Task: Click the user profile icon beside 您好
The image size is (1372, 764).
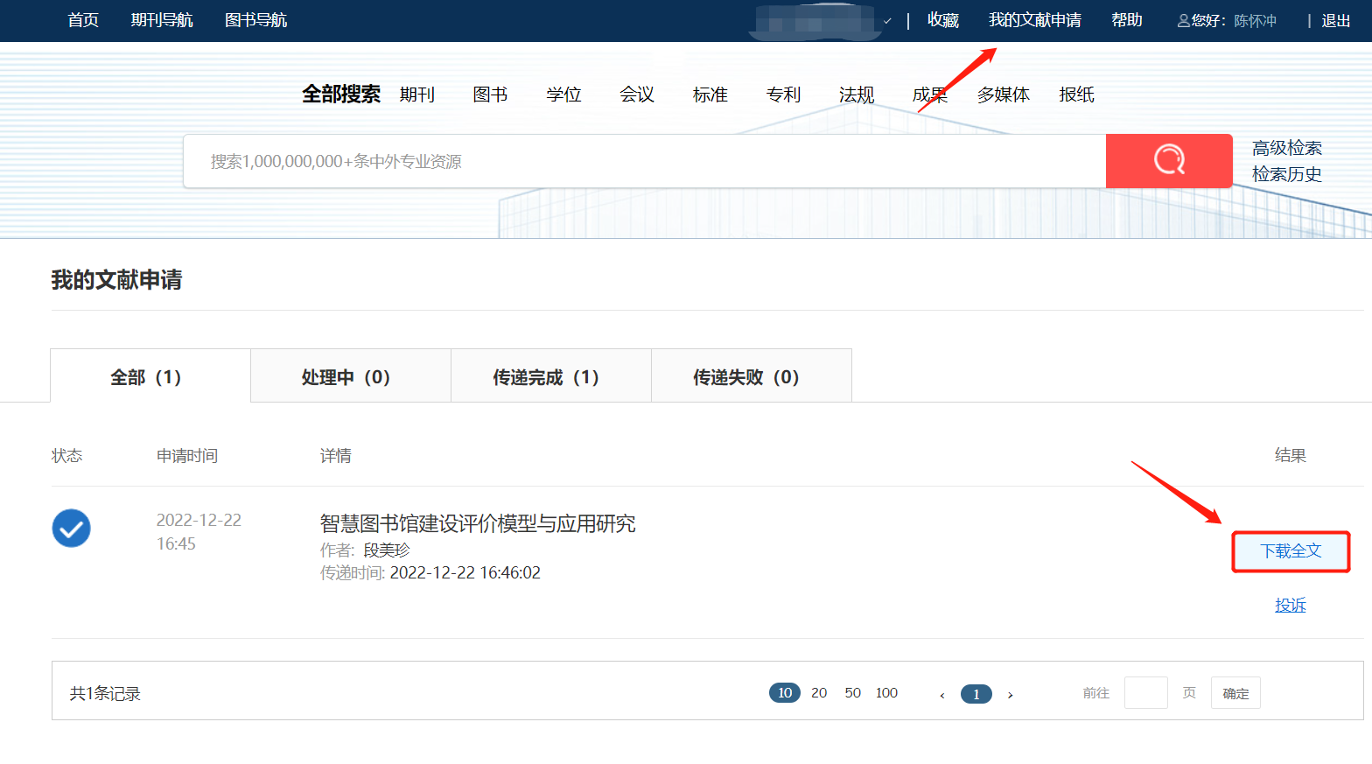Action: 1183,21
